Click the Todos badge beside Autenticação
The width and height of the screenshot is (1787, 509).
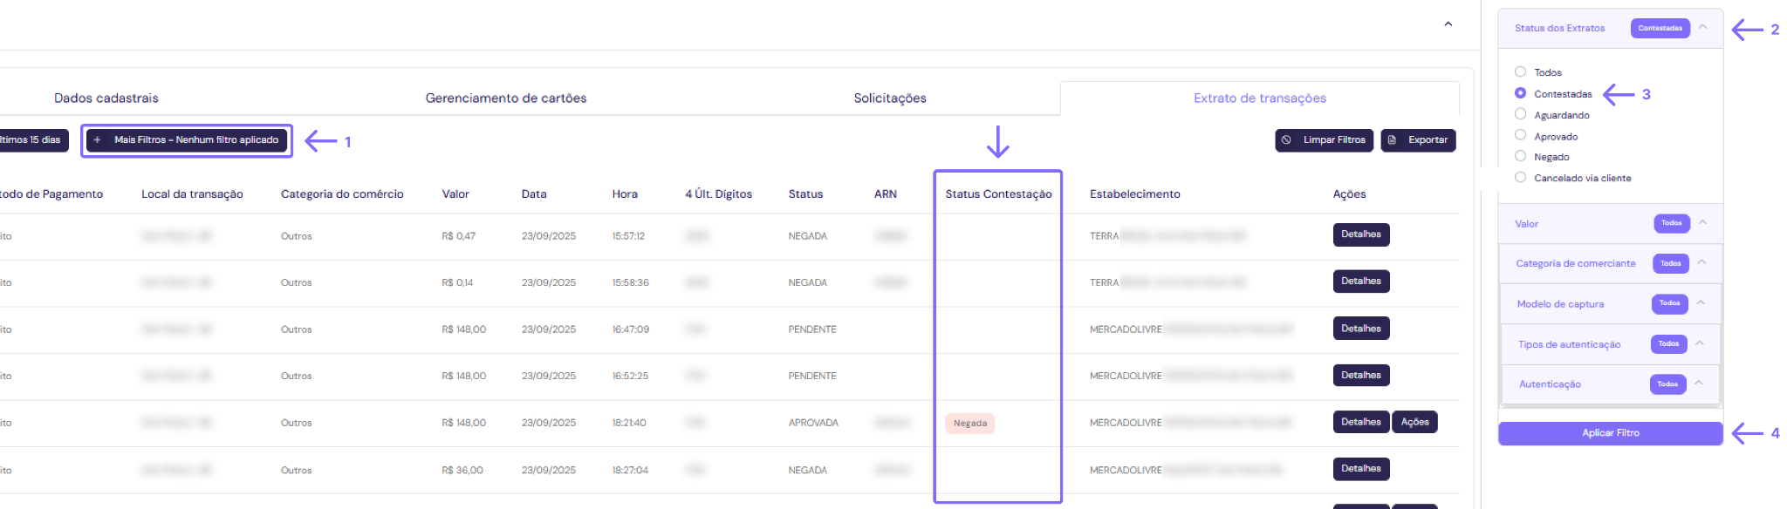click(x=1667, y=384)
